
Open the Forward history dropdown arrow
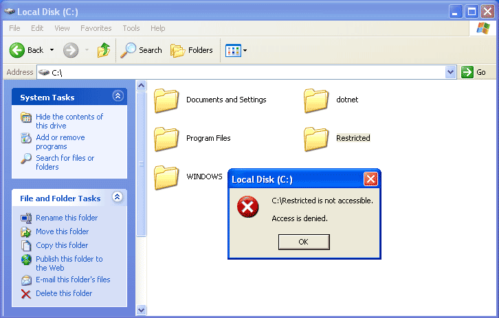[x=87, y=50]
